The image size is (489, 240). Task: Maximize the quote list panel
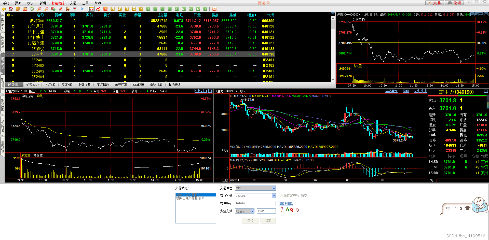tap(333, 14)
